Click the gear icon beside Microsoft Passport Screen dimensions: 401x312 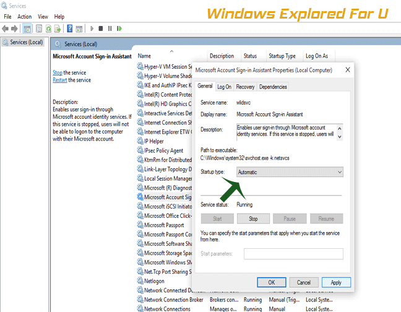pos(140,225)
